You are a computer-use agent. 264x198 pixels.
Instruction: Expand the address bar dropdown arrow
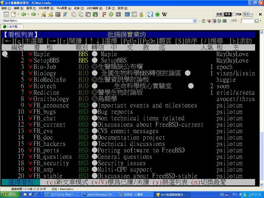(195, 21)
